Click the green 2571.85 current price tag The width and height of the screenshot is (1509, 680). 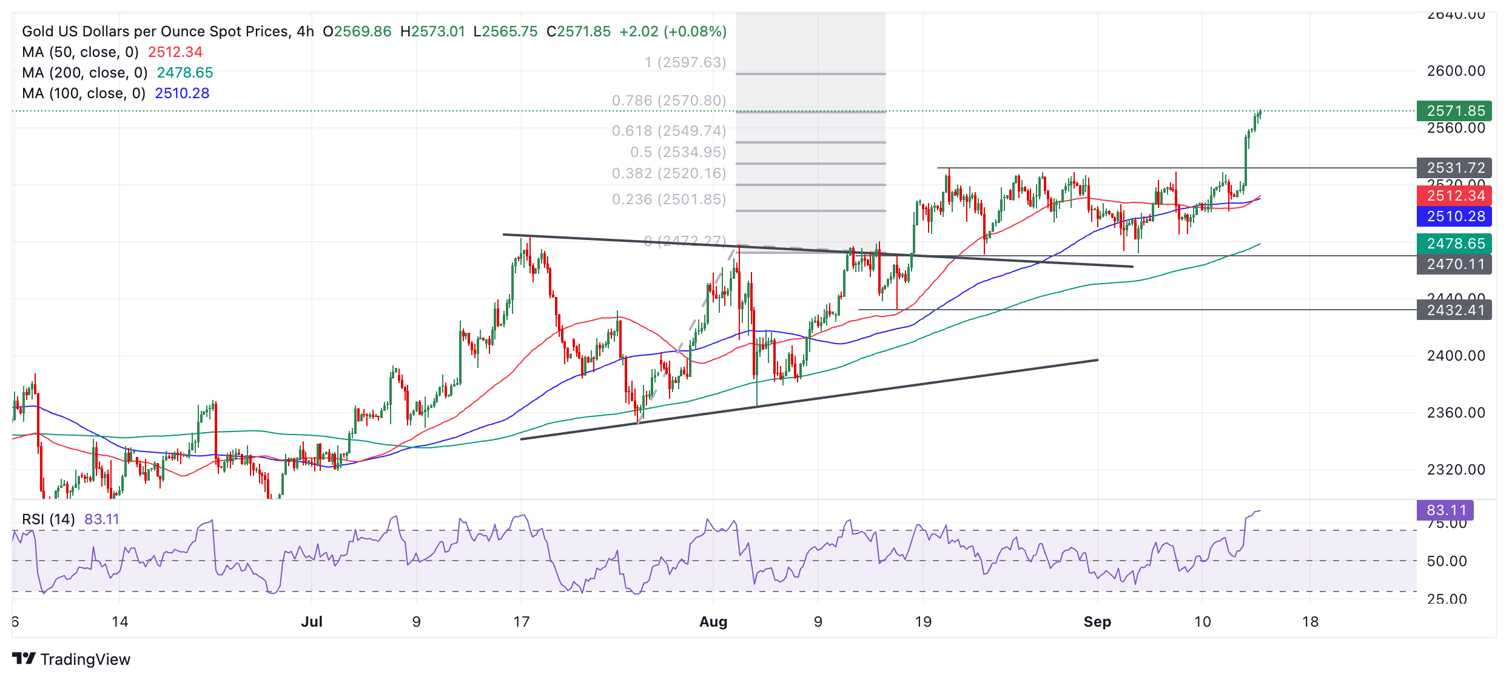tap(1453, 111)
